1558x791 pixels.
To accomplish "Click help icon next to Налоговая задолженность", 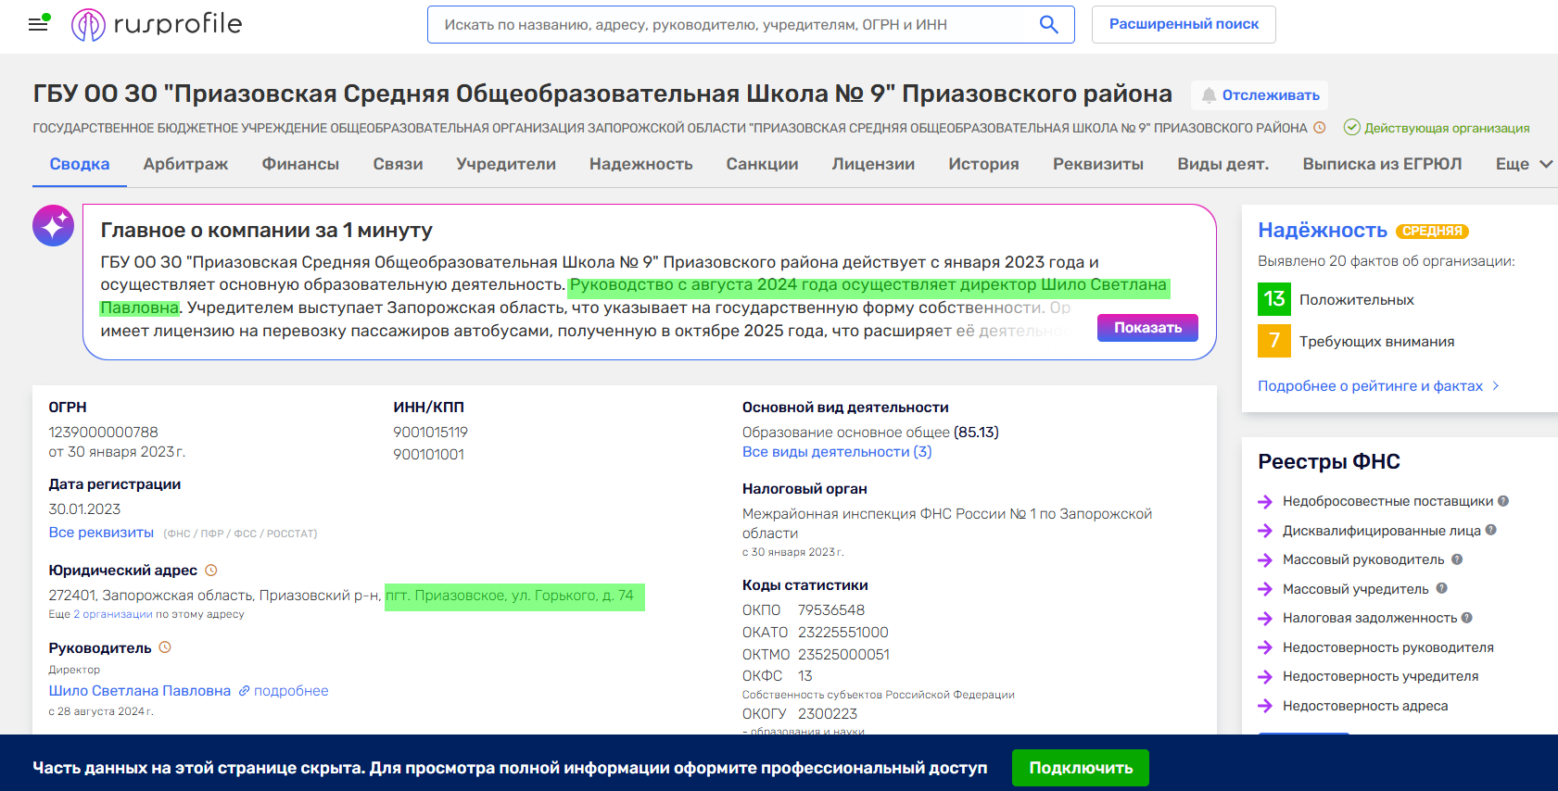I will 1466,618.
